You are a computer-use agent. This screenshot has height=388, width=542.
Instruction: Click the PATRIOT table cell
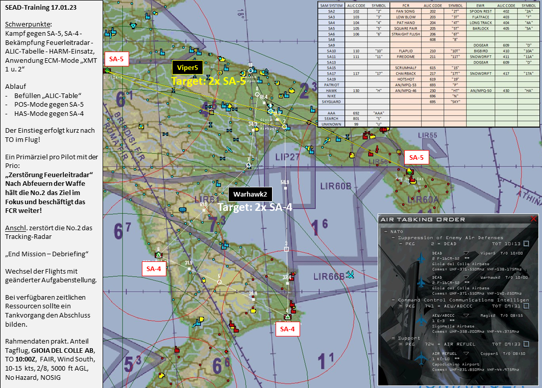[x=331, y=85]
